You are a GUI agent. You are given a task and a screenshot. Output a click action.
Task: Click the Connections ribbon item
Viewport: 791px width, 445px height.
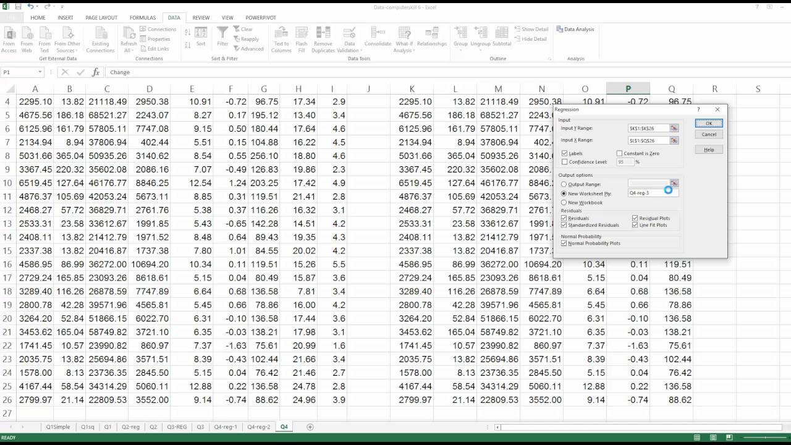click(x=158, y=29)
